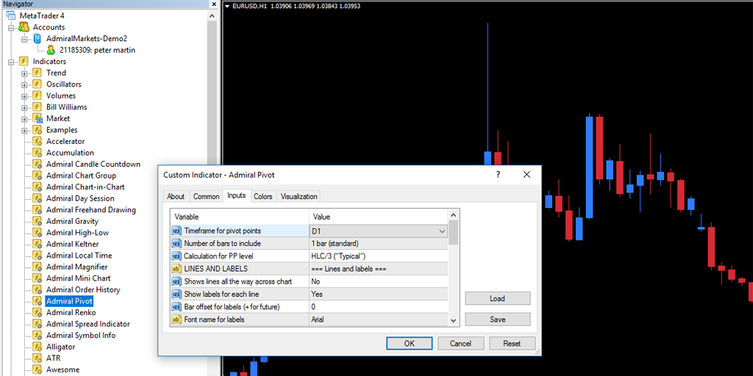Click Reset to restore inputs
The image size is (753, 376).
pos(512,344)
